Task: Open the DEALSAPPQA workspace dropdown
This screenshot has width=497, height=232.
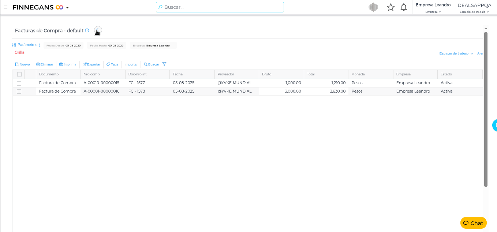Action: [474, 8]
